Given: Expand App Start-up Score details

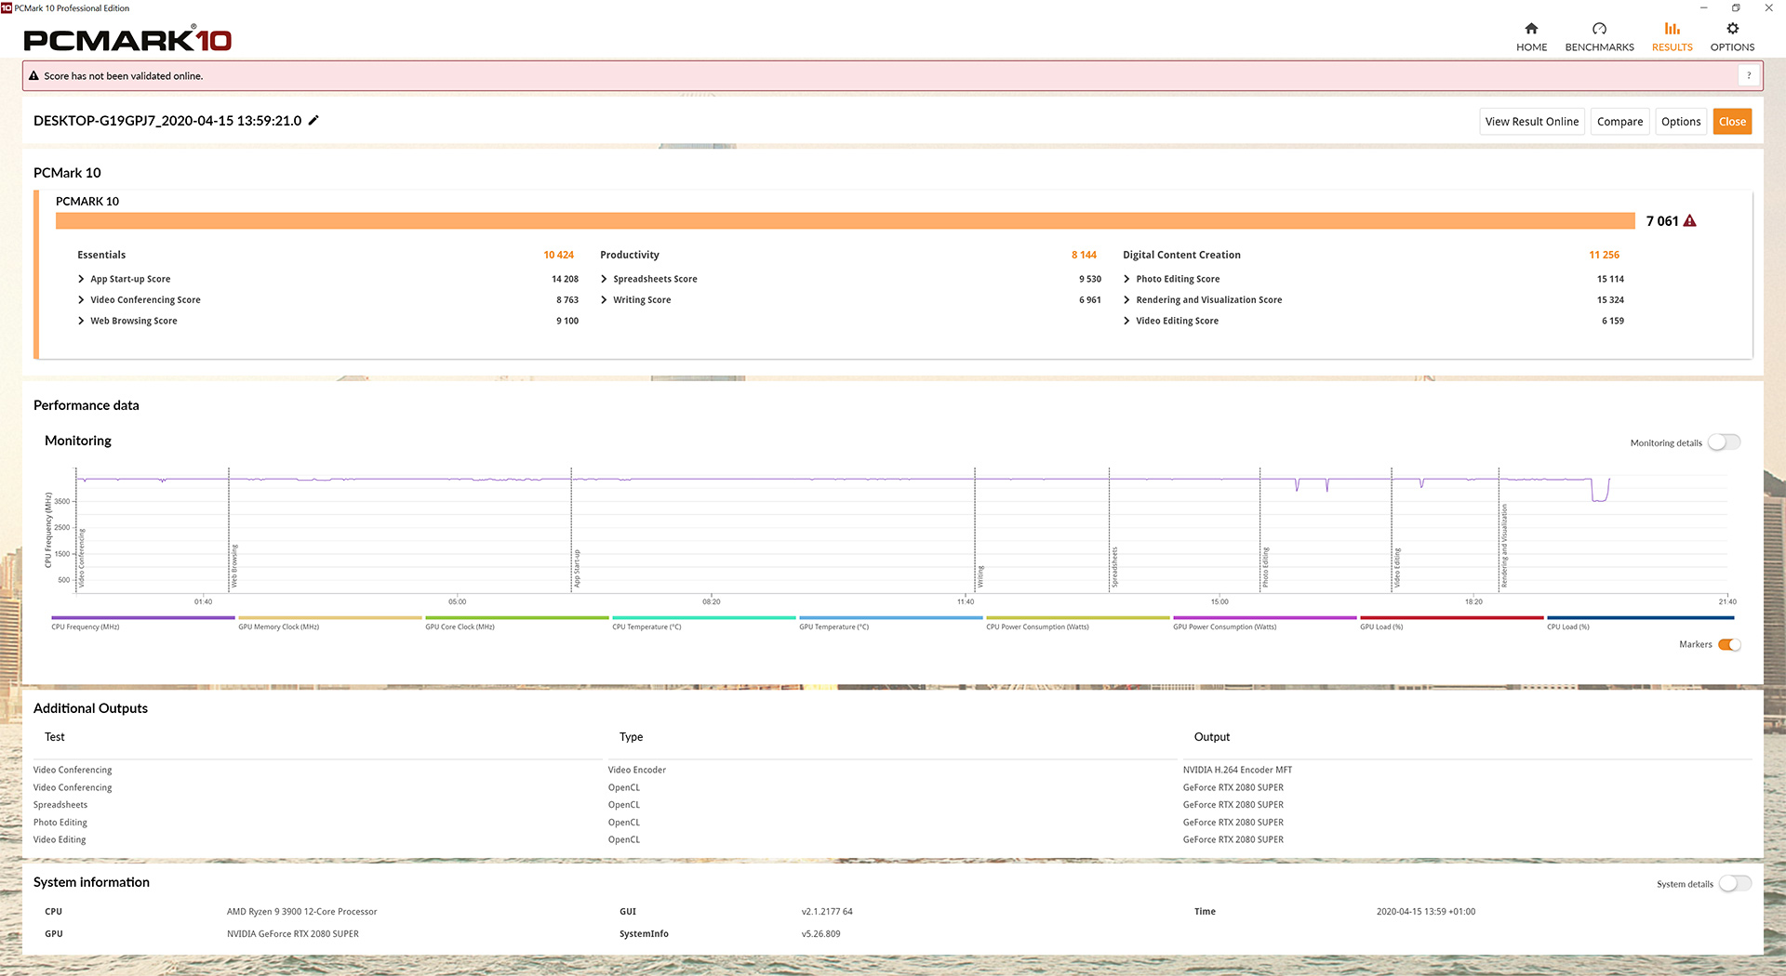Looking at the screenshot, I should pyautogui.click(x=82, y=279).
